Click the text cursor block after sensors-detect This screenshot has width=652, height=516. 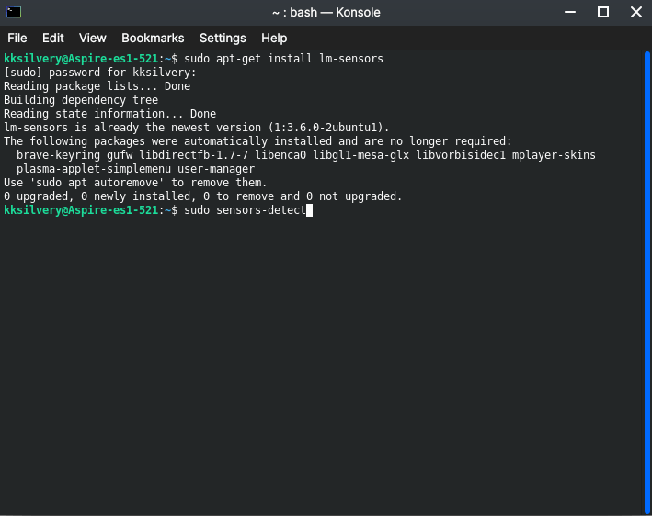[x=309, y=210]
